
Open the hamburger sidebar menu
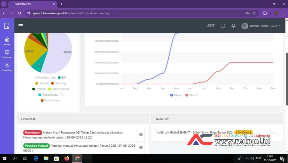(21, 26)
